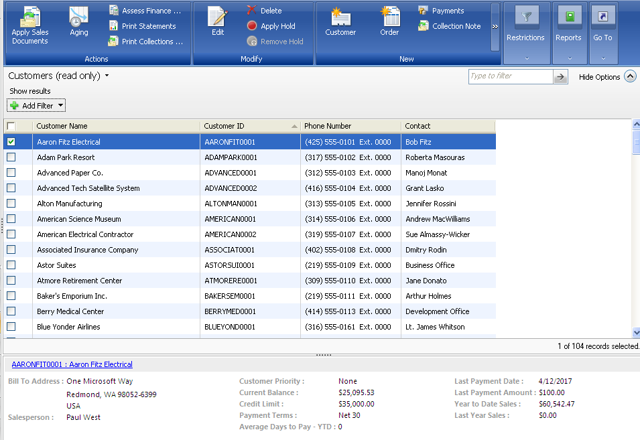This screenshot has height=440, width=640.
Task: Click customer ID AMERICAN0002
Action: click(231, 234)
